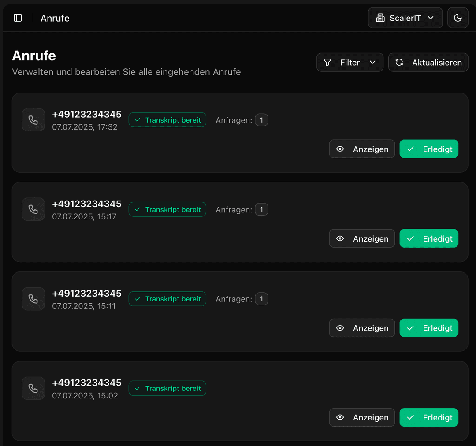Open the ScalerIT organization dropdown
This screenshot has height=446, width=476.
click(405, 18)
